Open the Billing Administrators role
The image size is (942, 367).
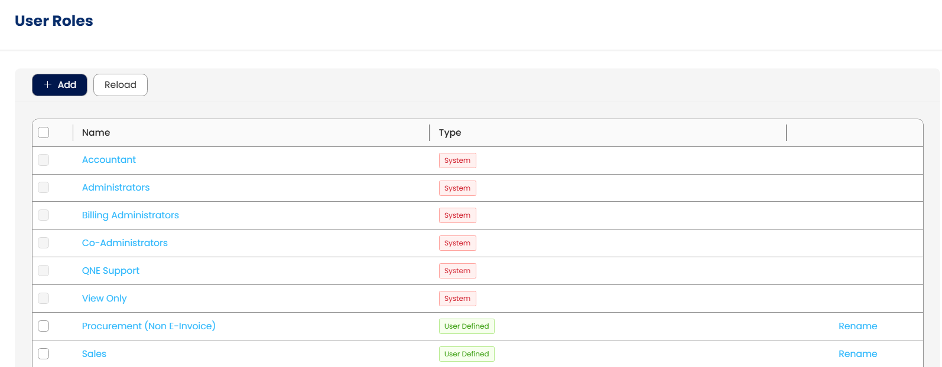(x=130, y=215)
